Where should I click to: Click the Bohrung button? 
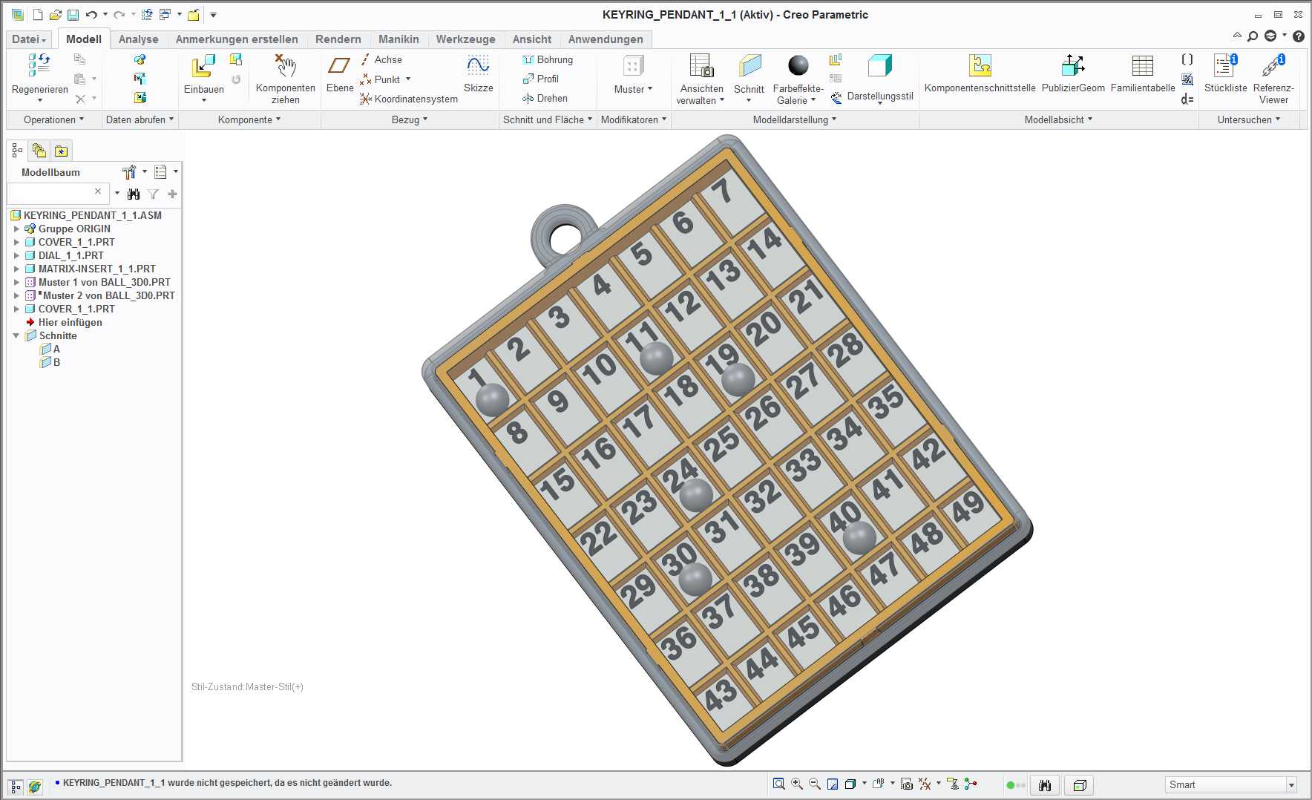pos(548,59)
